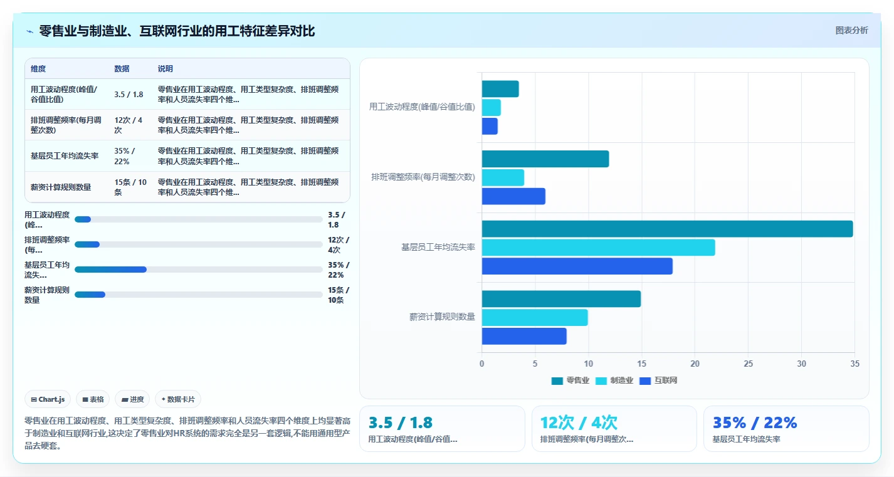Click the 进度 chip

[132, 399]
